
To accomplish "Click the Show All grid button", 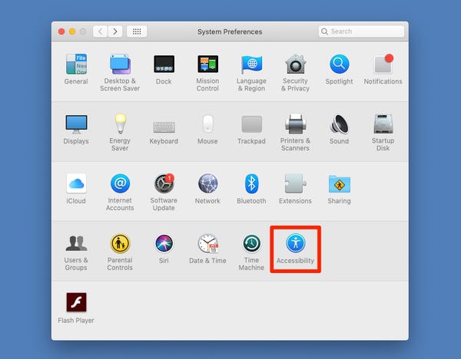I will coord(137,31).
